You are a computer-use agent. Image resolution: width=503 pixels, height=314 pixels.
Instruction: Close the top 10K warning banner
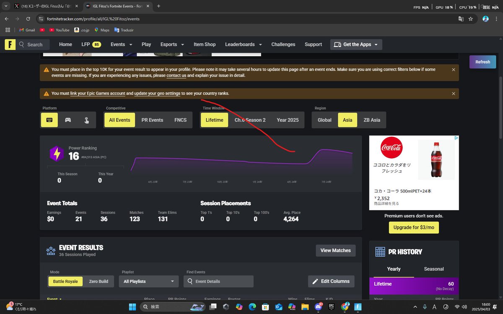[454, 70]
